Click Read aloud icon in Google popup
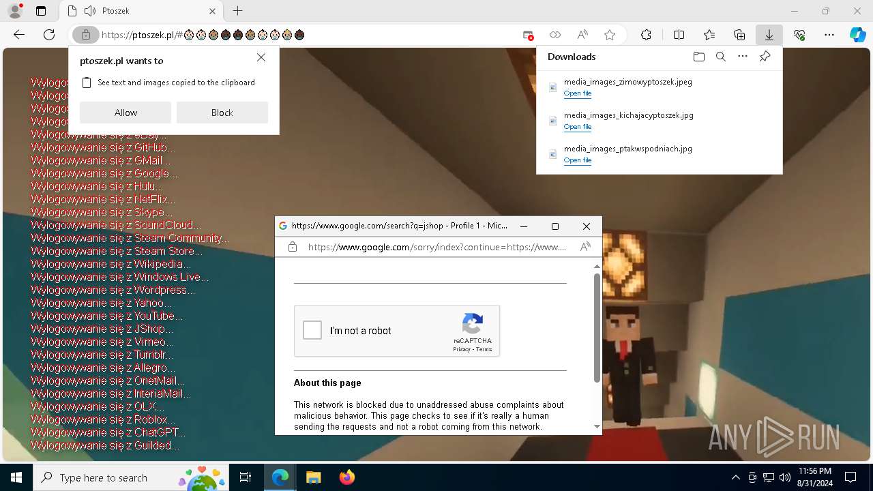 (585, 247)
